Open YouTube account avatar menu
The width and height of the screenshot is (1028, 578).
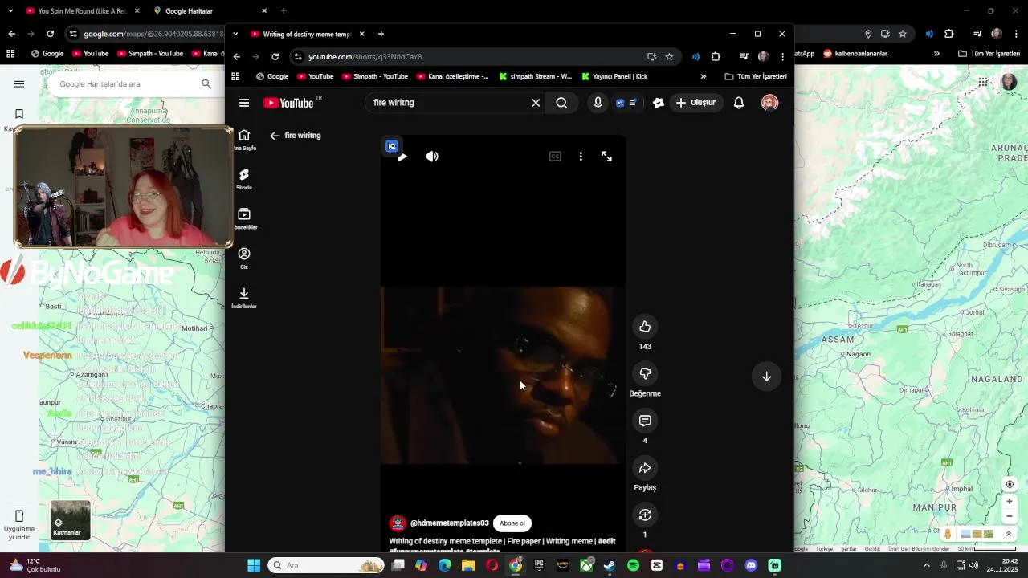(769, 103)
